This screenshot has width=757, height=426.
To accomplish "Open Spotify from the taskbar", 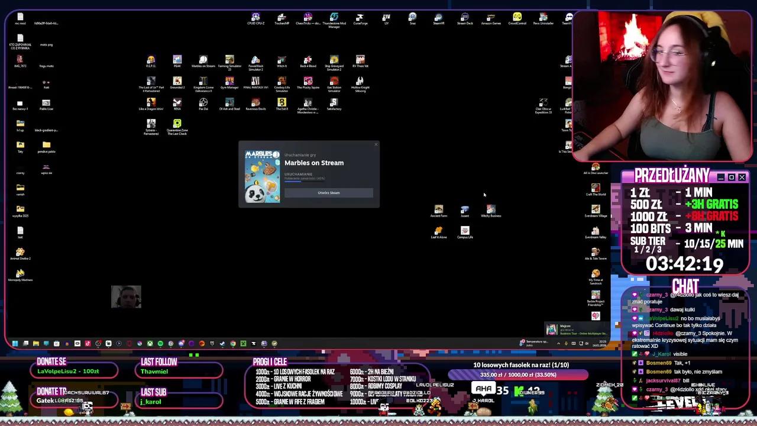I will pos(160,343).
